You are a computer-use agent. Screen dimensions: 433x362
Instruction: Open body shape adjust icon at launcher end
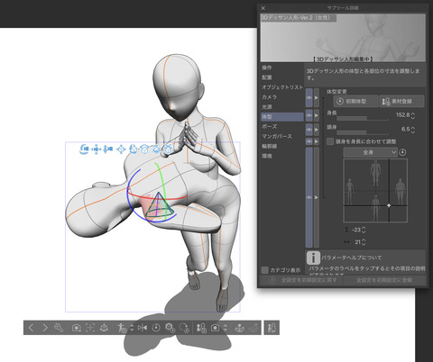(x=272, y=328)
